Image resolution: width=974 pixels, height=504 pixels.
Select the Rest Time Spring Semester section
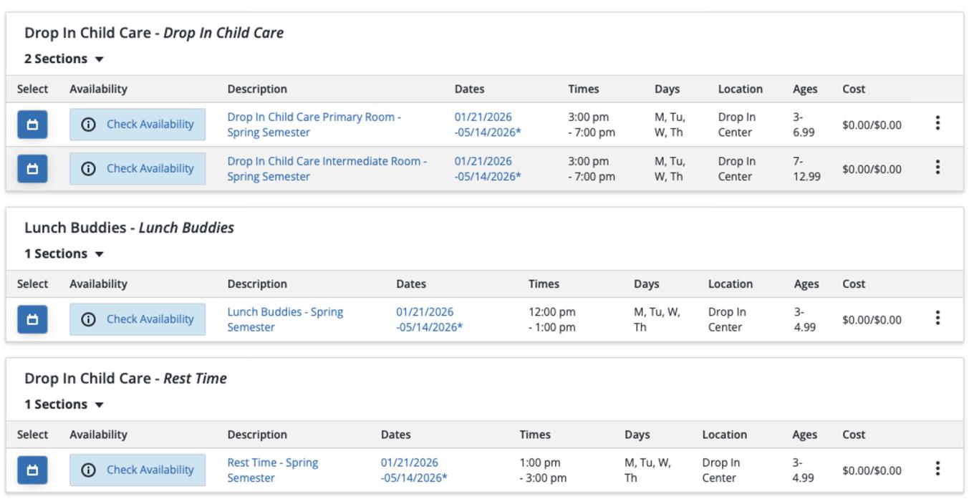pyautogui.click(x=32, y=470)
